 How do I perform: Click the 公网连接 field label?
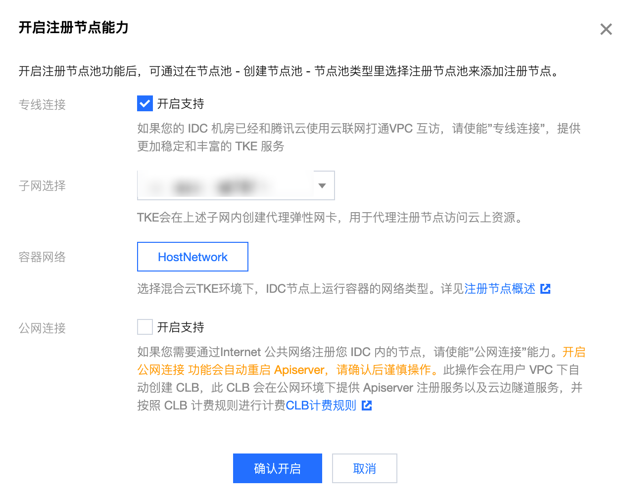tap(42, 328)
